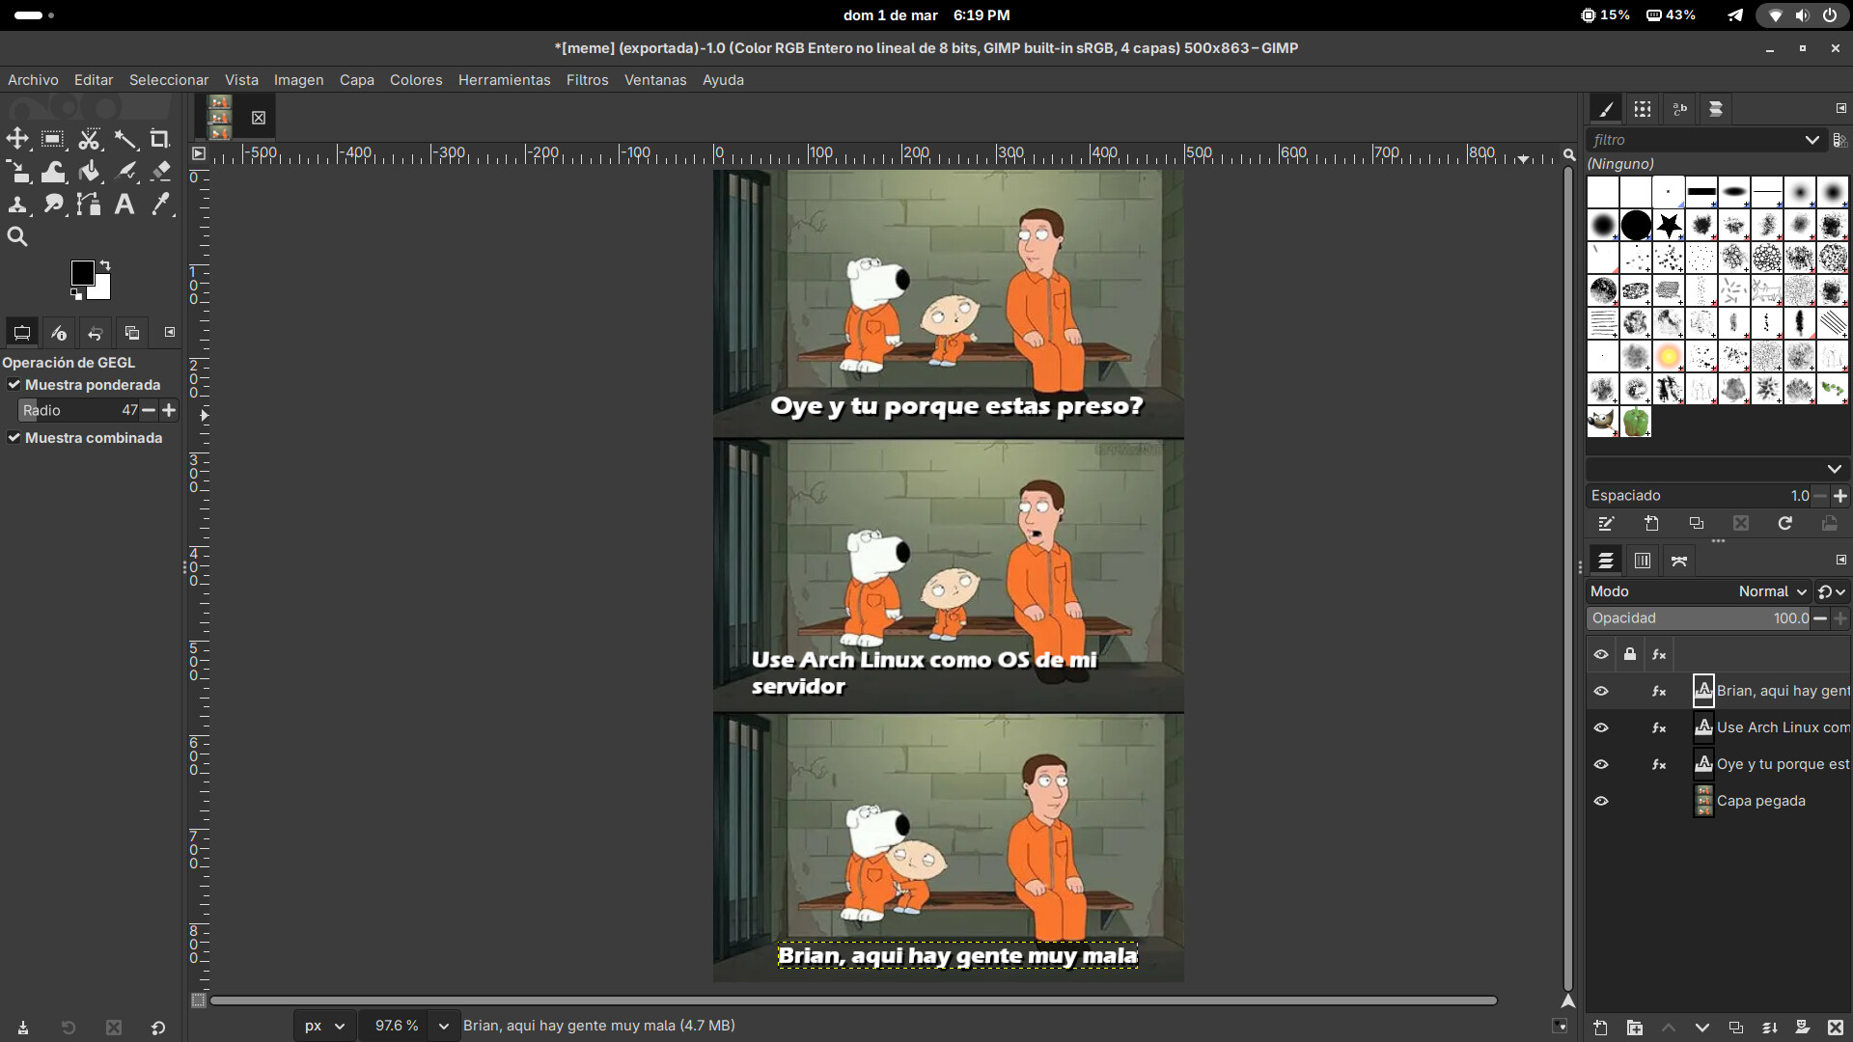Select the Eraser tool
Image resolution: width=1853 pixels, height=1042 pixels.
160,172
